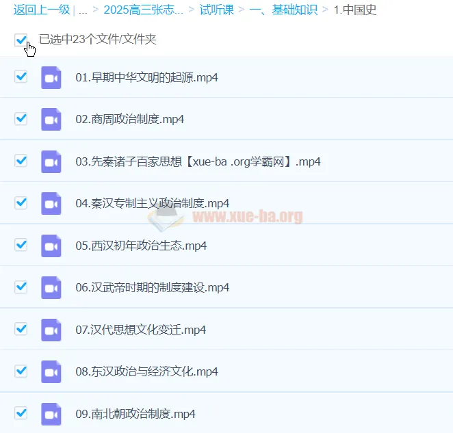
Task: Expand the collapsed breadcrumb ellipsis
Action: tap(83, 10)
